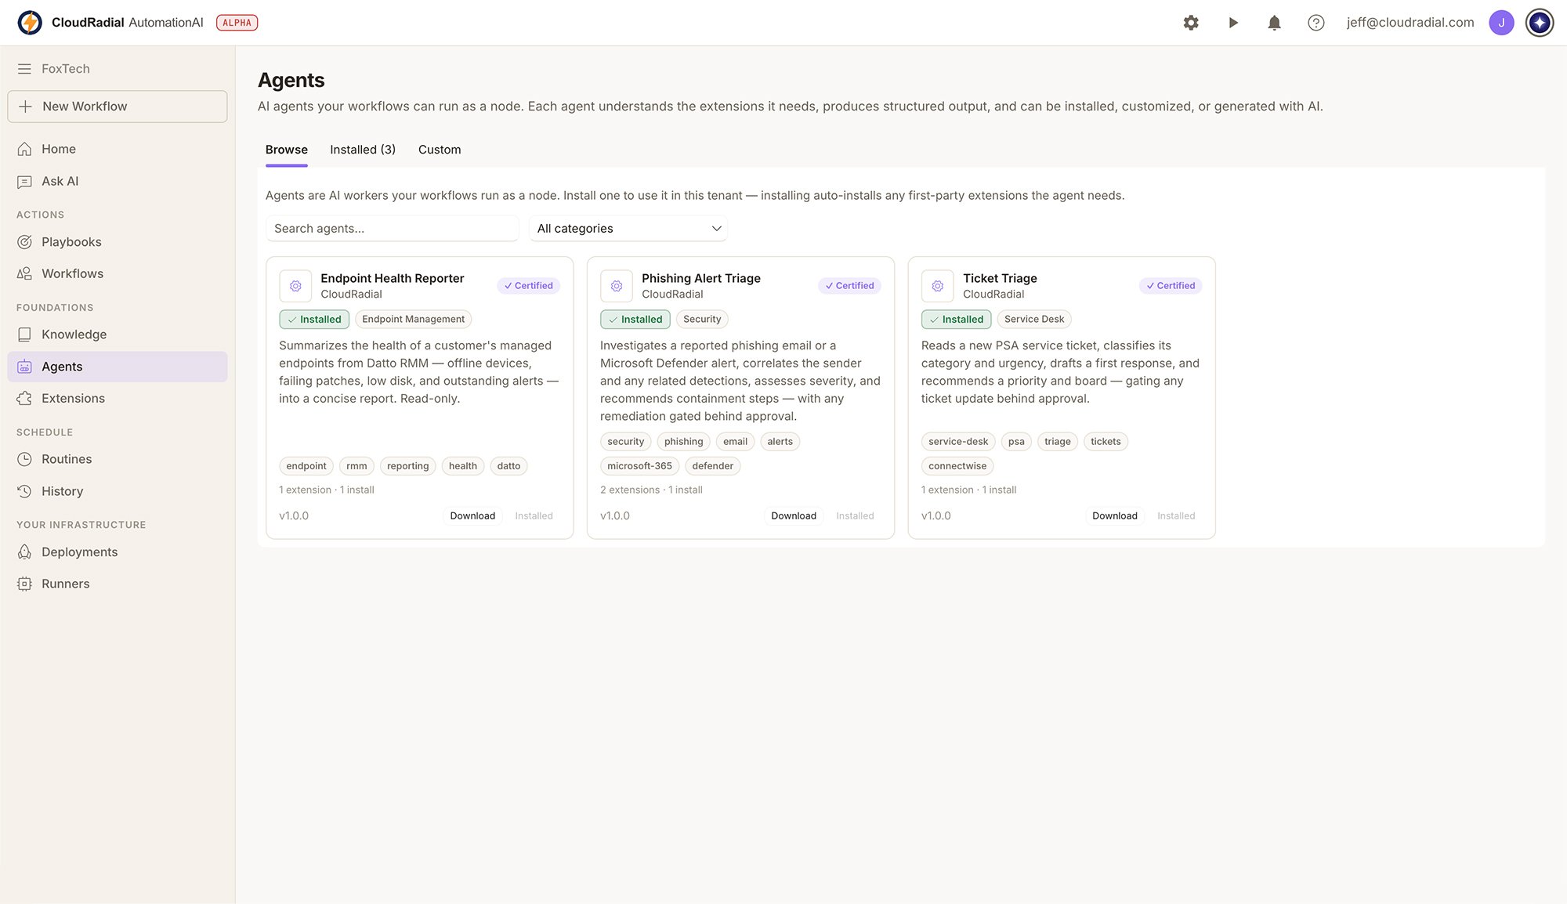Open Deployments in the sidebar
1567x904 pixels.
coord(118,552)
